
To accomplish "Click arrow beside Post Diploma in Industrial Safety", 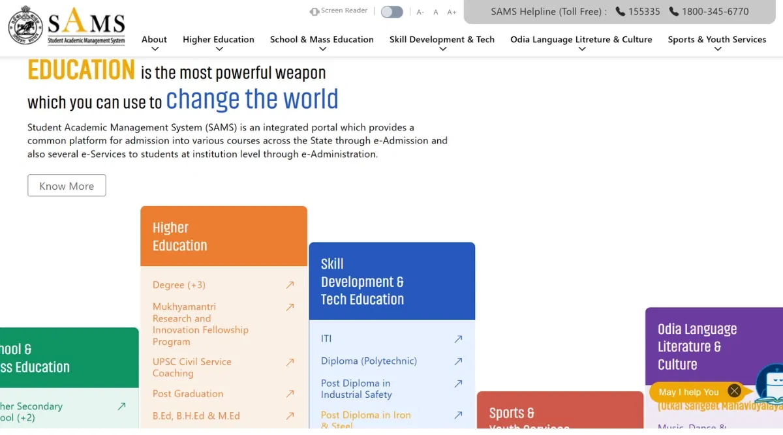I will click(458, 384).
